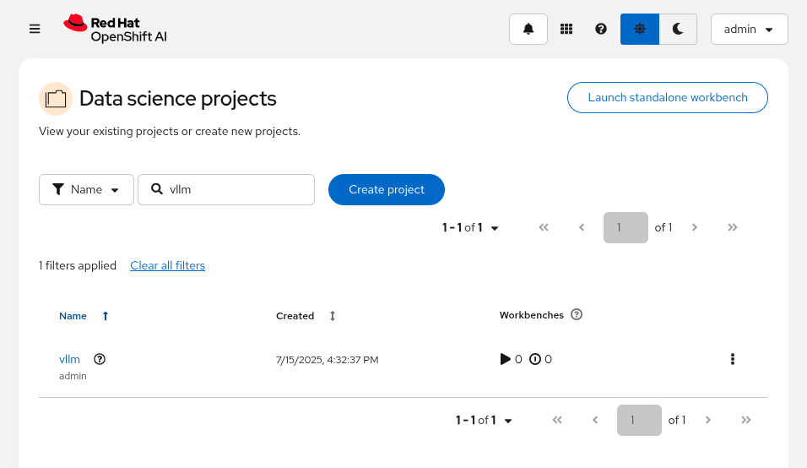Click the Data science projects folder icon

(x=56, y=98)
